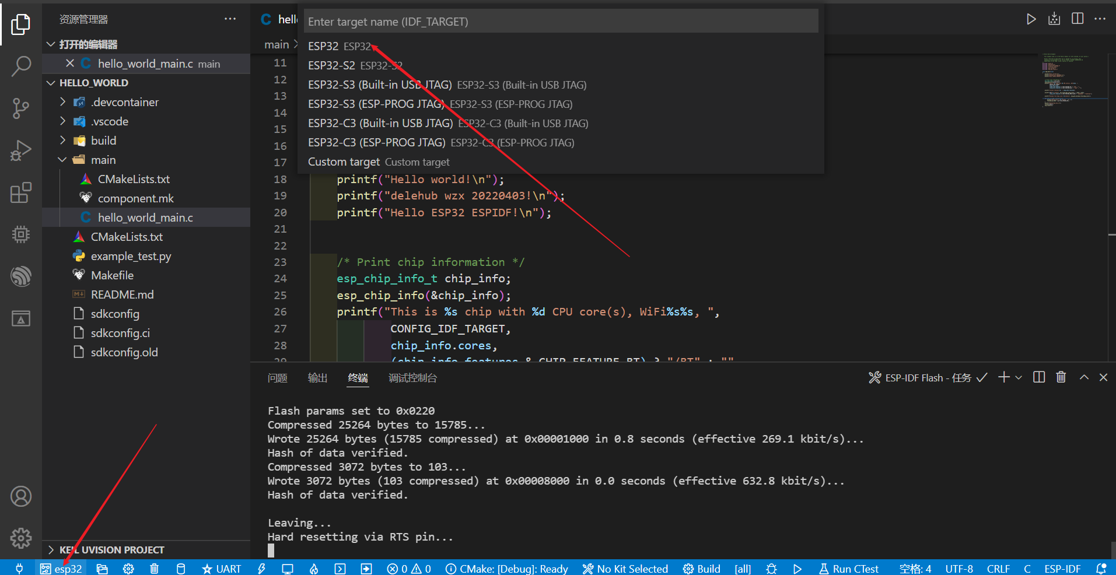Image resolution: width=1116 pixels, height=575 pixels.
Task: Click CMake: [Debug]: Ready status item
Action: coord(506,569)
